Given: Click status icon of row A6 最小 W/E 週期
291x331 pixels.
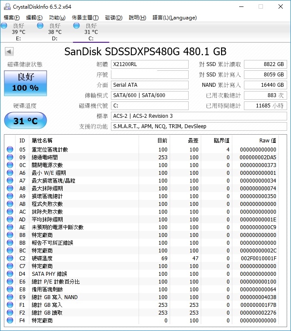Looking at the screenshot, I should (10, 173).
